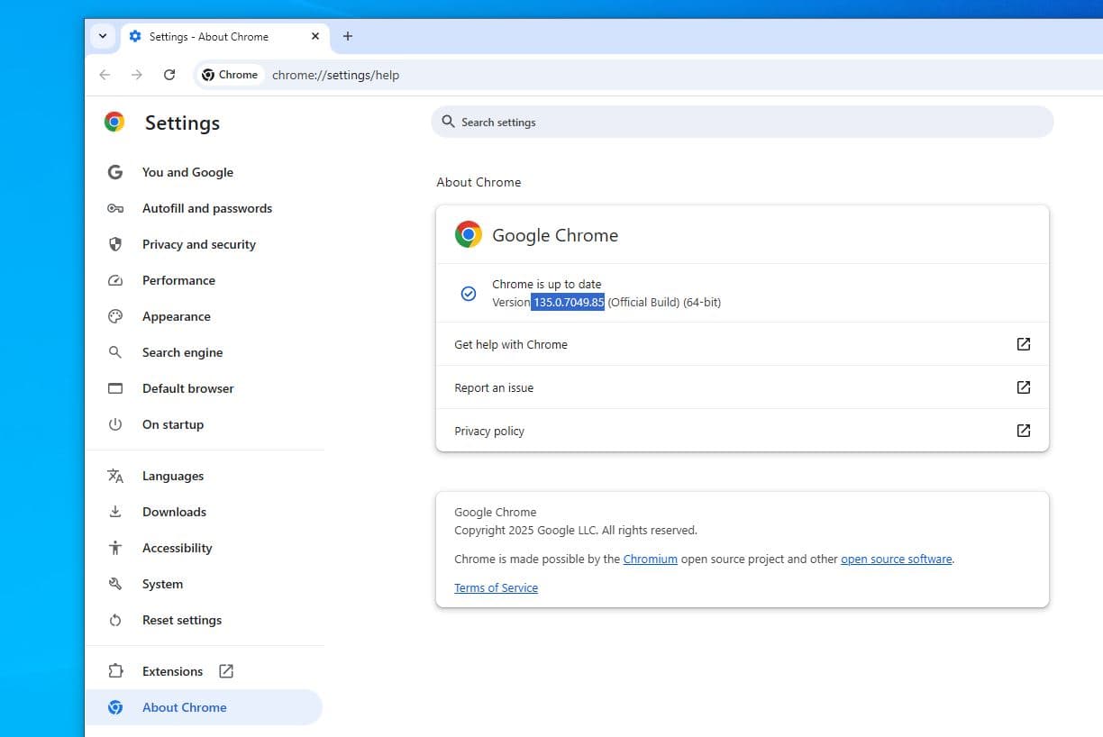The width and height of the screenshot is (1103, 737).
Task: Click the Autofill and passwords key icon
Action: [115, 208]
